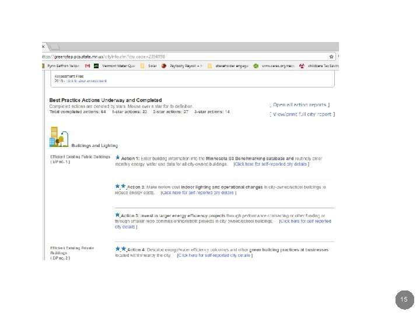420x315 pixels.
Task: Click the Buildings and Lighting heading
Action: point(94,146)
